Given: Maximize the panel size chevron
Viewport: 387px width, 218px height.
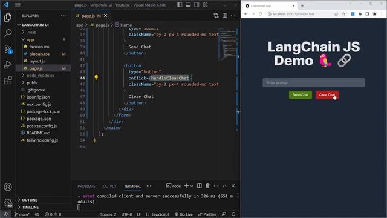Looking at the screenshot, I should click(x=224, y=186).
